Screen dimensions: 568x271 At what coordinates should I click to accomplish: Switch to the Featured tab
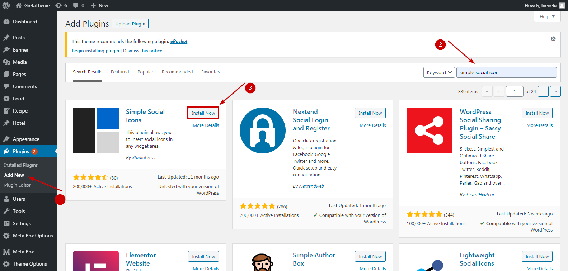(120, 72)
